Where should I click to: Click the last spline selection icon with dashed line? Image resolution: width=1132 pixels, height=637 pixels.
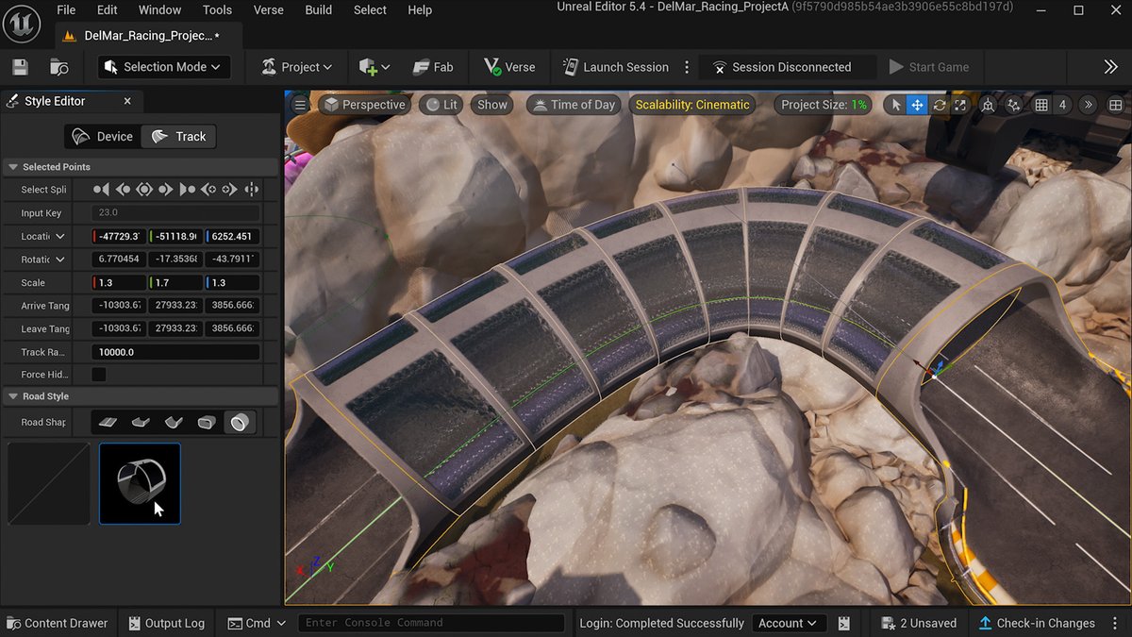[x=252, y=190]
